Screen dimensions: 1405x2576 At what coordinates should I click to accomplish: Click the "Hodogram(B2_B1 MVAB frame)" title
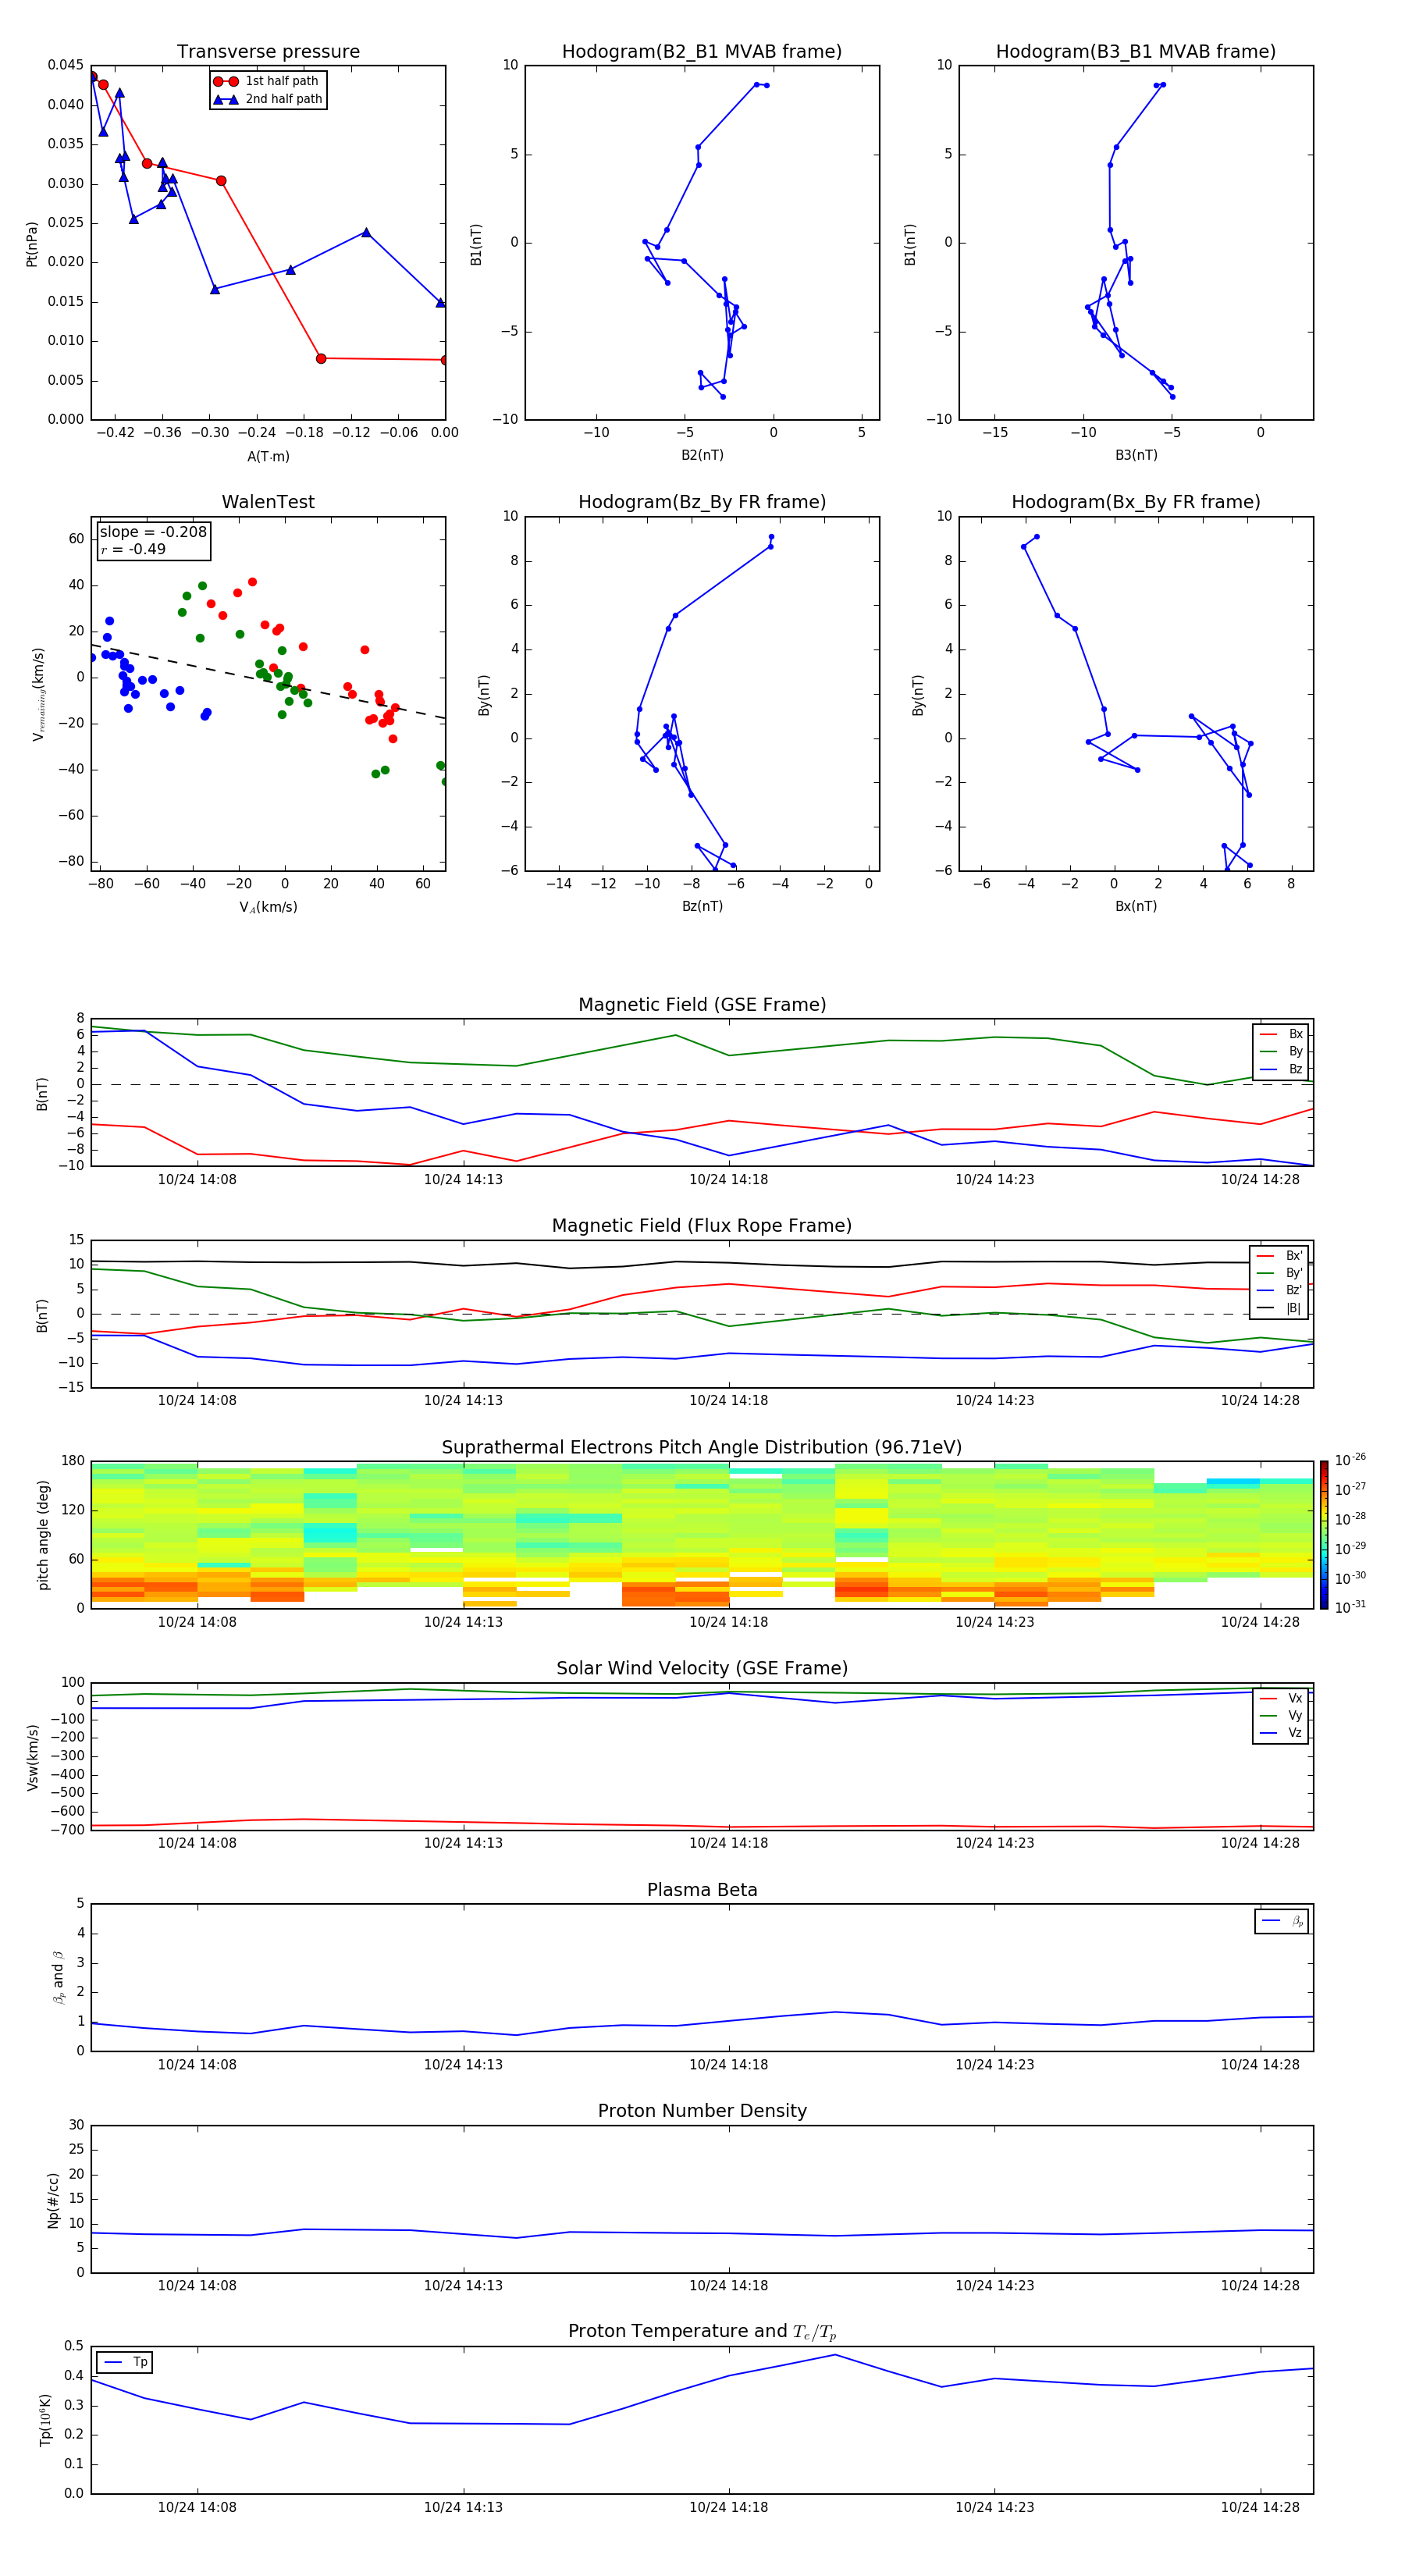tap(702, 52)
